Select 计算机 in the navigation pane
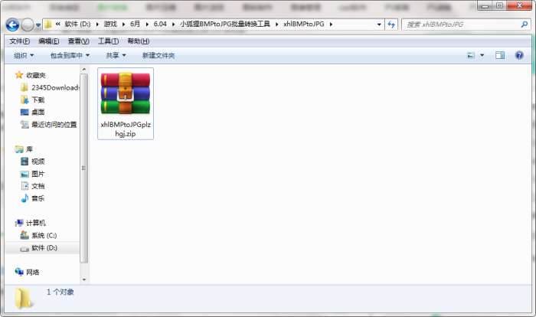536x317 pixels. tap(36, 224)
